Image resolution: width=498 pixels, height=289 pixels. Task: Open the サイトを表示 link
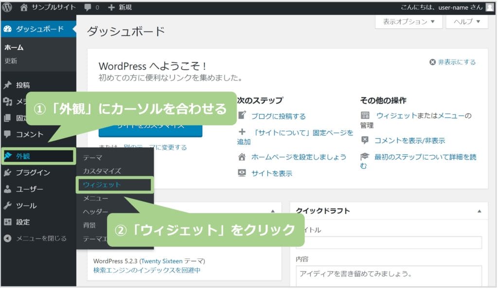pos(272,173)
